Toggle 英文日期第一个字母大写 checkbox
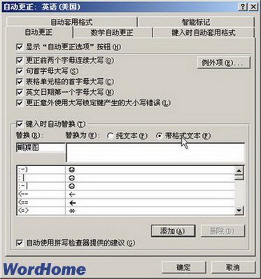The width and height of the screenshot is (261, 279). pos(20,92)
